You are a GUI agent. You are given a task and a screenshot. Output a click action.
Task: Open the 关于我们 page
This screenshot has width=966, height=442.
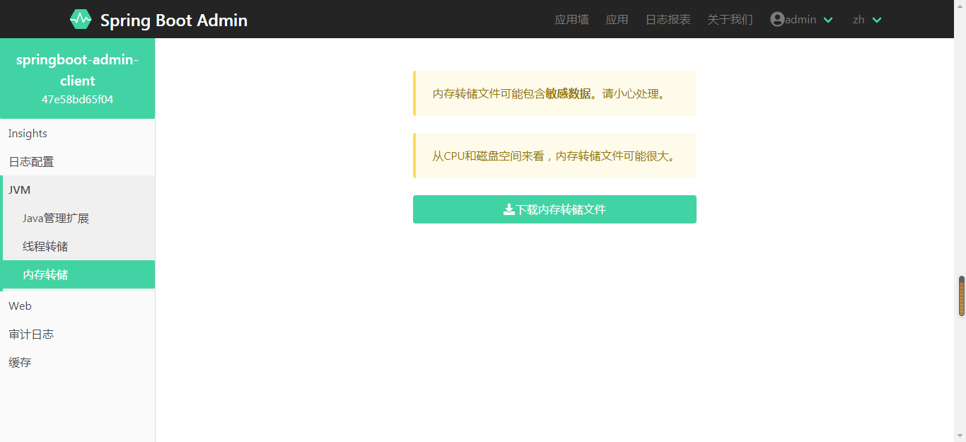(730, 19)
